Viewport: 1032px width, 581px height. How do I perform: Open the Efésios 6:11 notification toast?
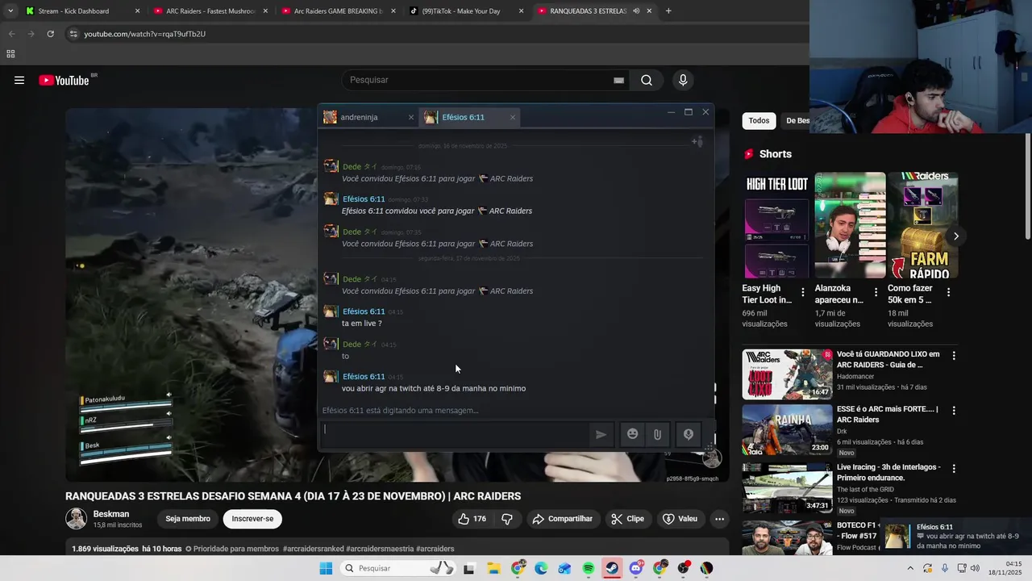pyautogui.click(x=955, y=537)
